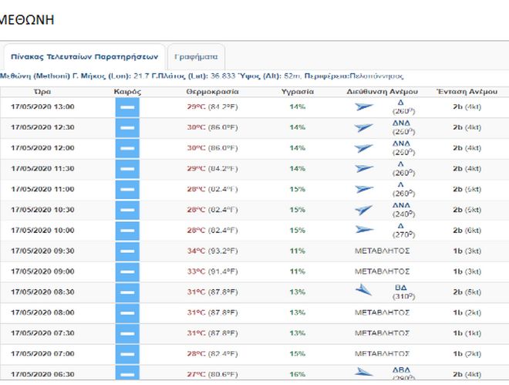Click the wind direction arrow for 12:30
Screen dimensions: 509x385
tap(364, 127)
